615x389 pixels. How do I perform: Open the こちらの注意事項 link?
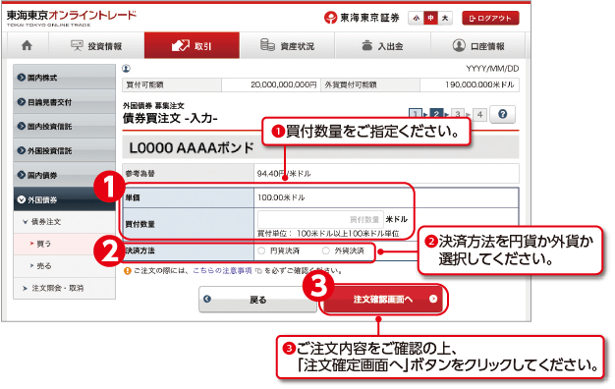(222, 271)
